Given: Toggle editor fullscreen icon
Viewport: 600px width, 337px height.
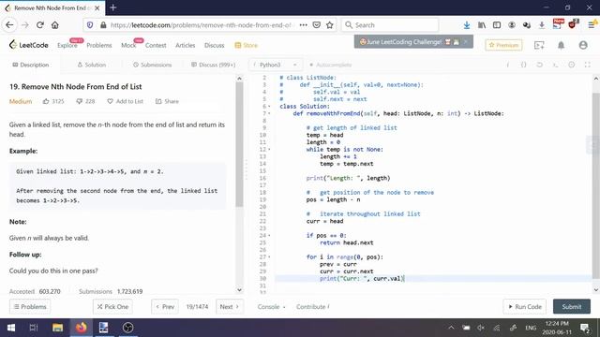Looking at the screenshot, I should (x=588, y=65).
